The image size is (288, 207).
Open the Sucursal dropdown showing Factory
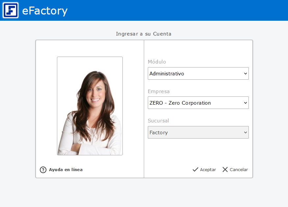pos(194,132)
